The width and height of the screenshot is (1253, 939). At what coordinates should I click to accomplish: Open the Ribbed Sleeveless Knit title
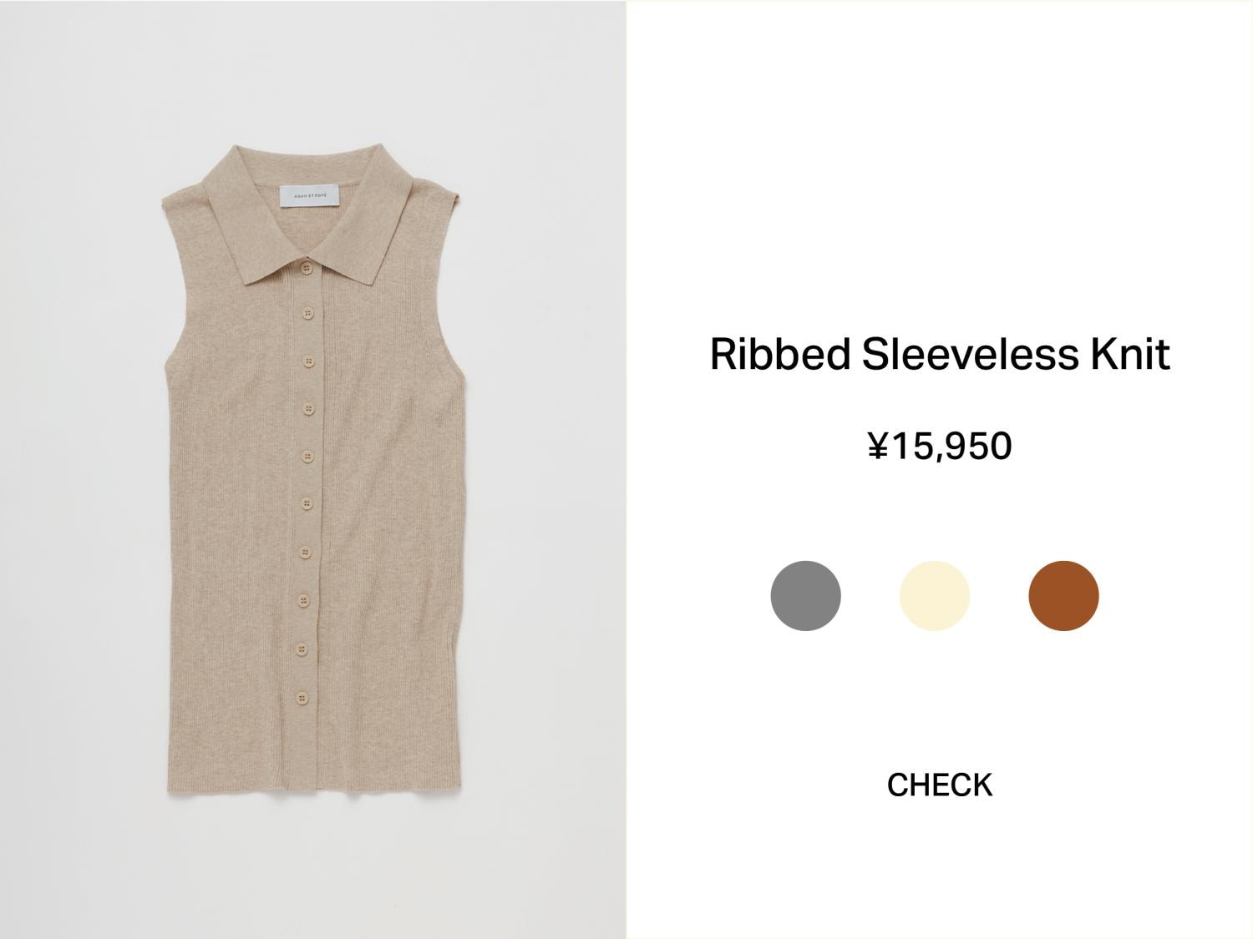tap(940, 354)
